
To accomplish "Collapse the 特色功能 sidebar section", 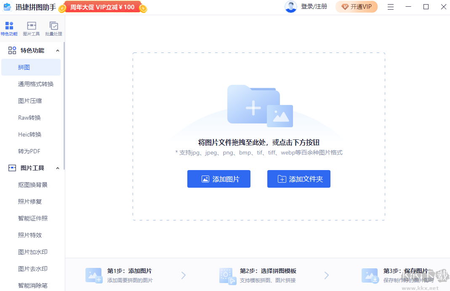I will click(x=58, y=50).
